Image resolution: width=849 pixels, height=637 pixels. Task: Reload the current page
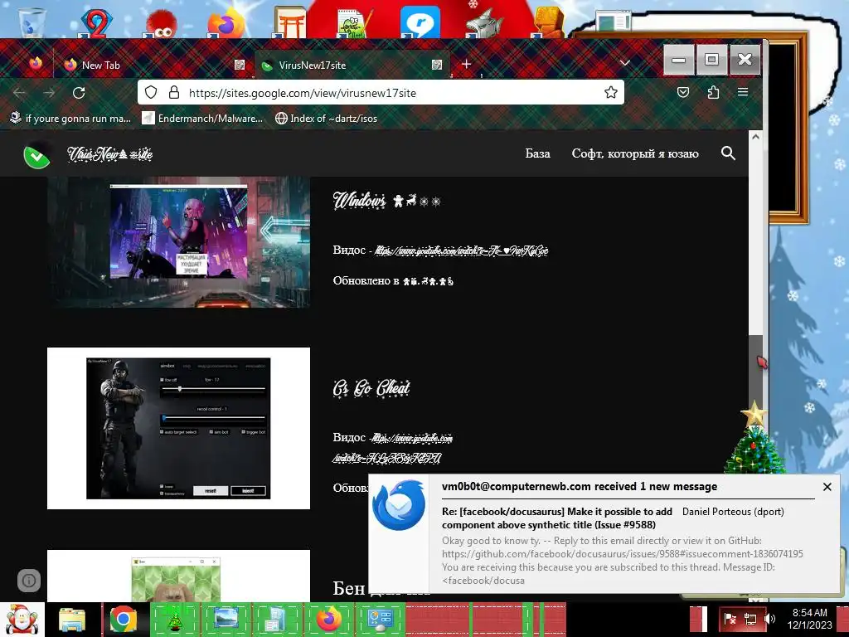[x=79, y=93]
